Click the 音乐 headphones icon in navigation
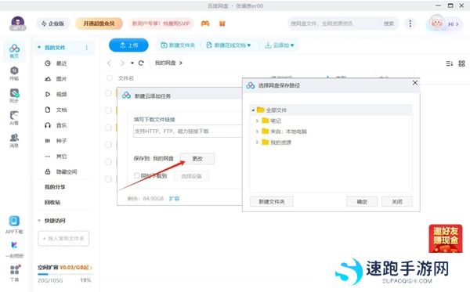 coord(48,125)
